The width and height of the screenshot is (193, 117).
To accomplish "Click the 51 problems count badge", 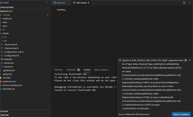I will point(79,70).
